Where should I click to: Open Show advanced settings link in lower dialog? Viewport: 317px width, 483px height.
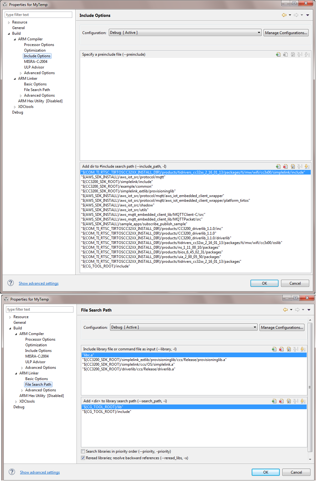coord(40,472)
